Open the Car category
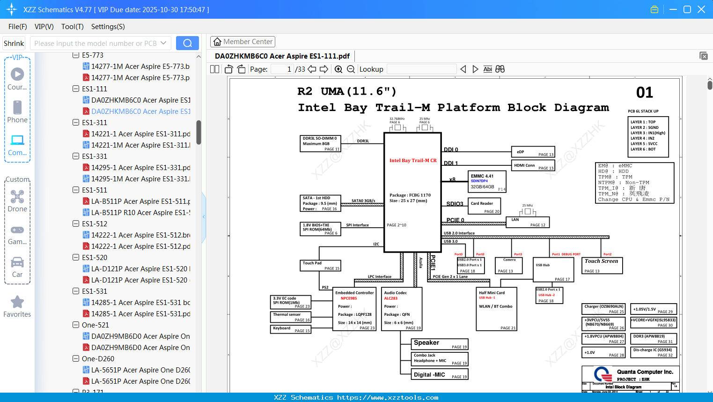Image resolution: width=713 pixels, height=402 pixels. point(17,268)
